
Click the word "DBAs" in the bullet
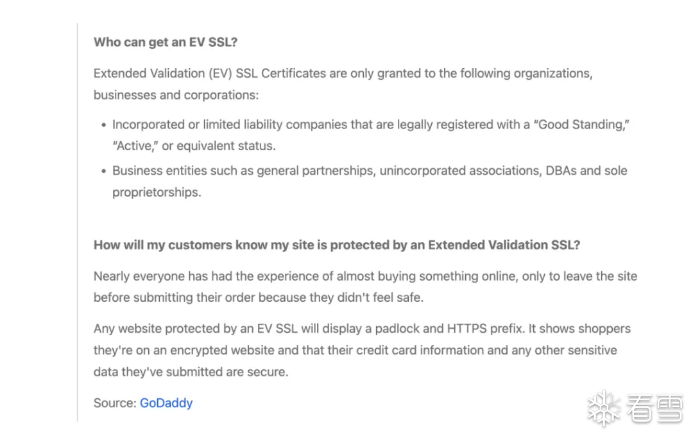pyautogui.click(x=561, y=171)
